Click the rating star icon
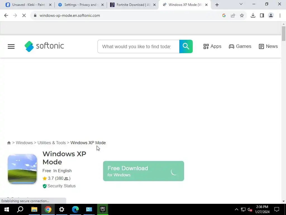 coord(45,178)
